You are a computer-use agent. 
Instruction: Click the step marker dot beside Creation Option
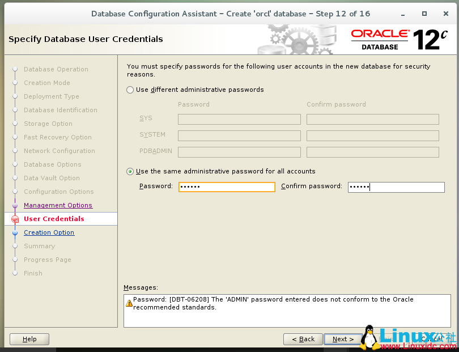[x=15, y=232]
